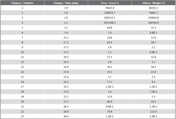Click the Tiempo / Time (min) column header

(66, 3)
